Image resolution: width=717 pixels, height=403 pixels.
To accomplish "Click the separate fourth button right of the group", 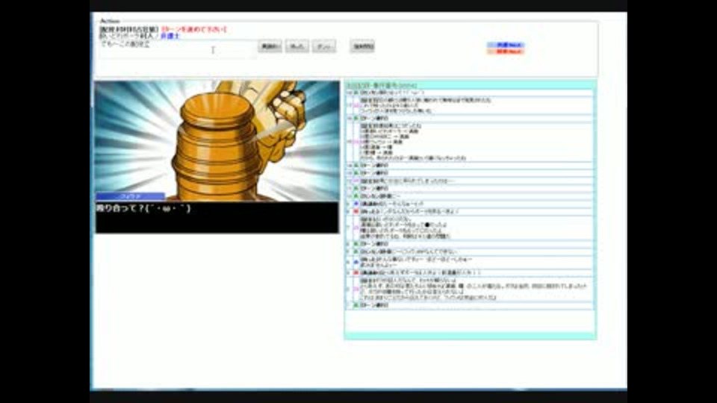I will [x=362, y=46].
